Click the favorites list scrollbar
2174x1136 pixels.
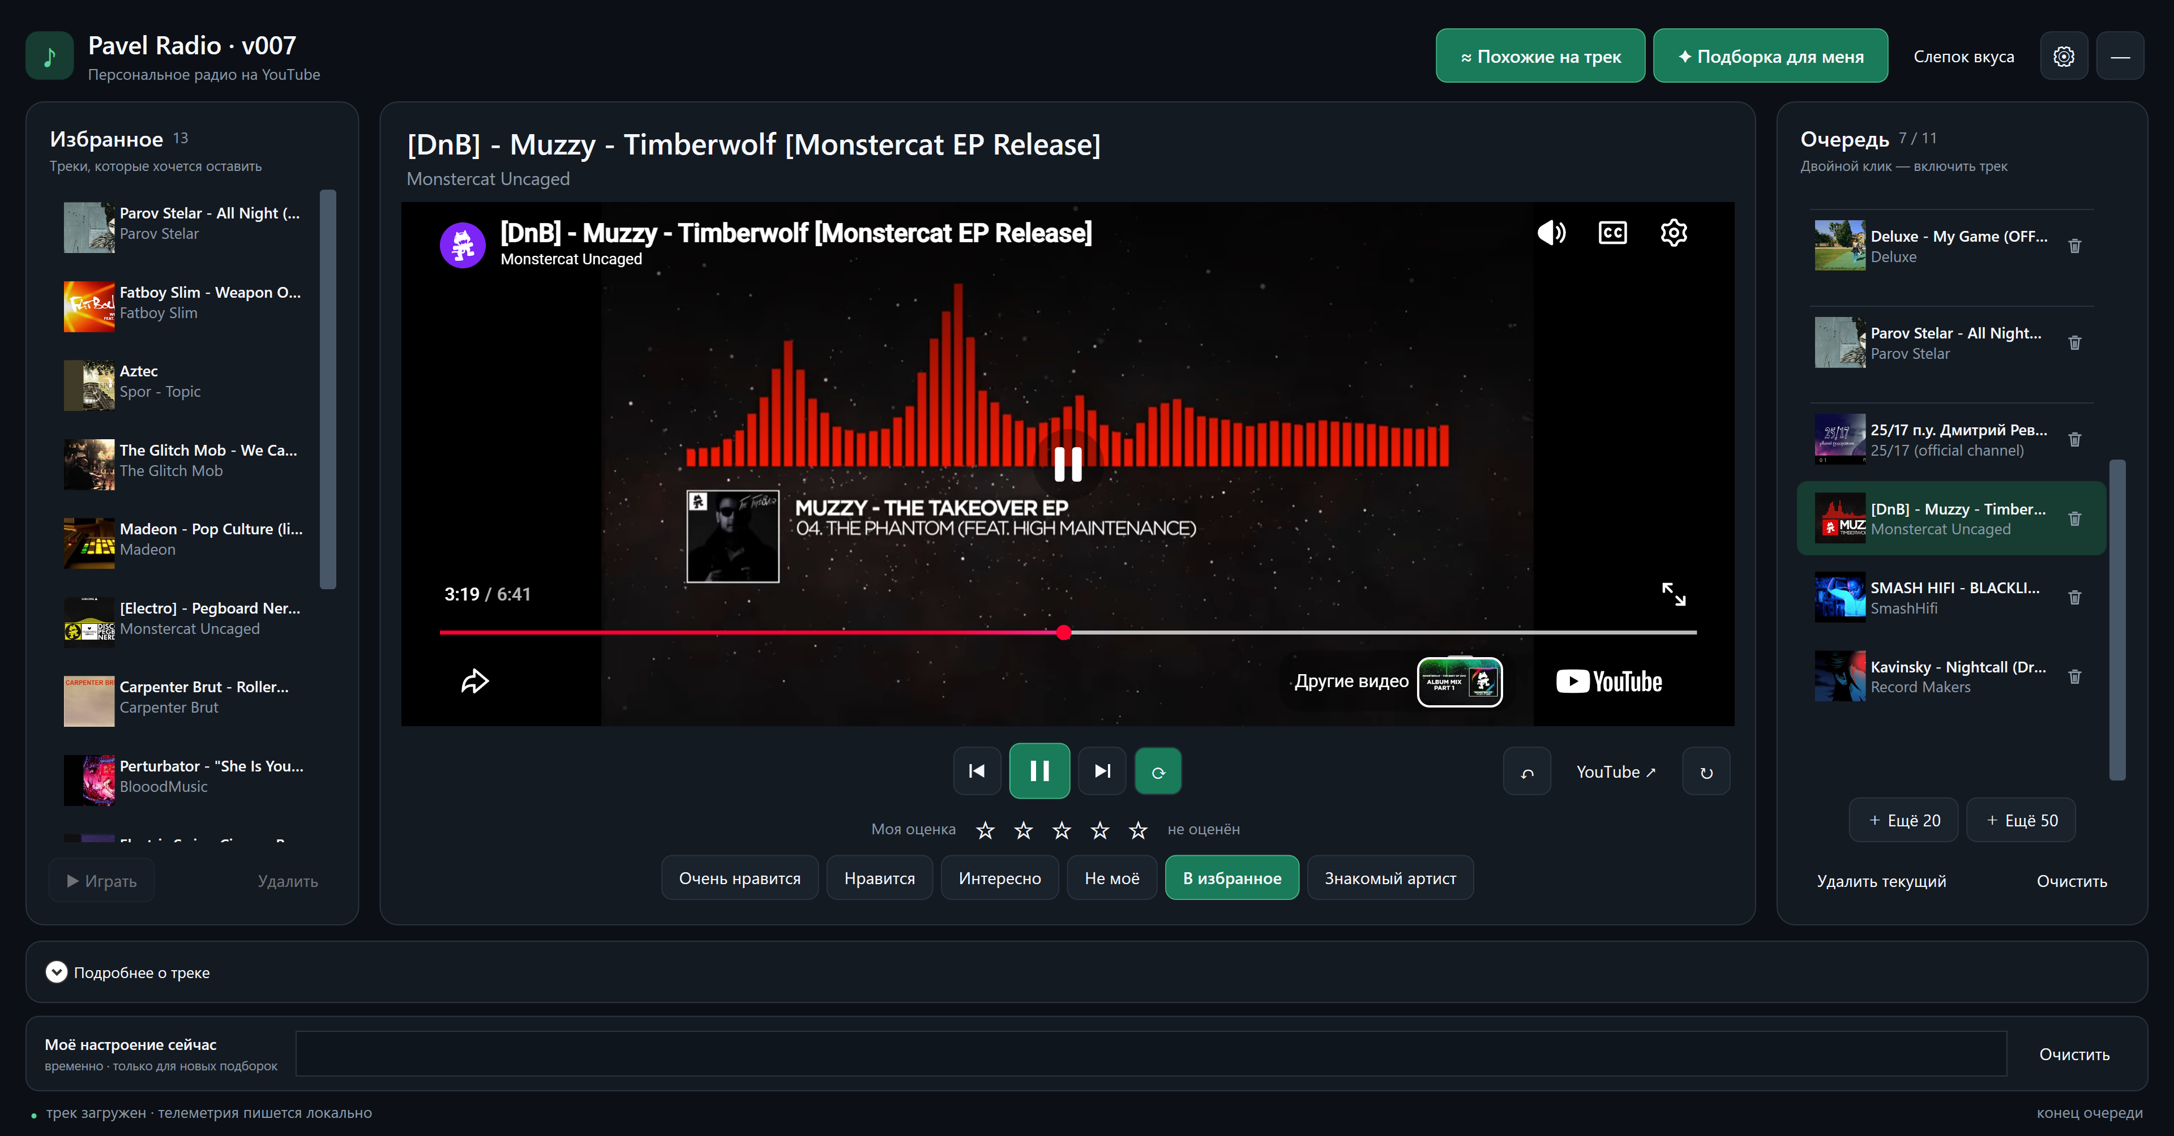pyautogui.click(x=328, y=389)
